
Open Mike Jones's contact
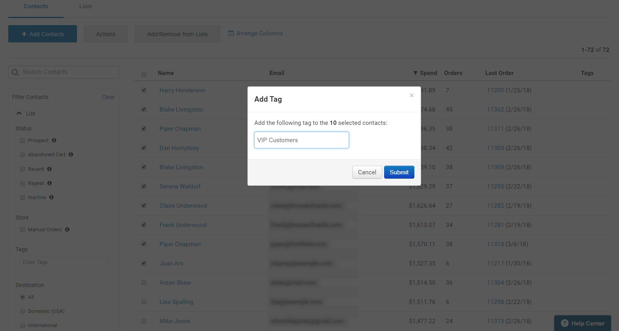[175, 321]
